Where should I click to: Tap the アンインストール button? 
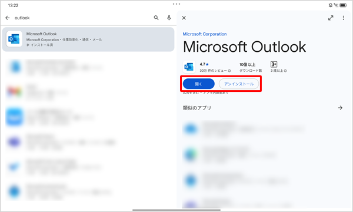[239, 84]
